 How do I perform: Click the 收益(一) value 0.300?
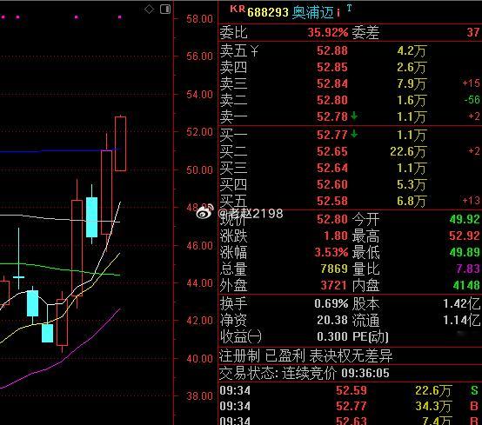pos(332,337)
